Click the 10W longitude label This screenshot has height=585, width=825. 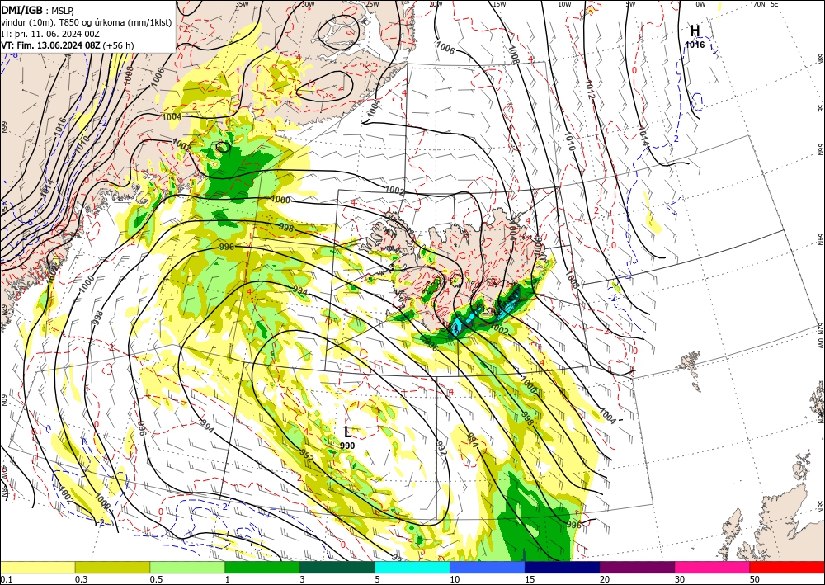(564, 4)
